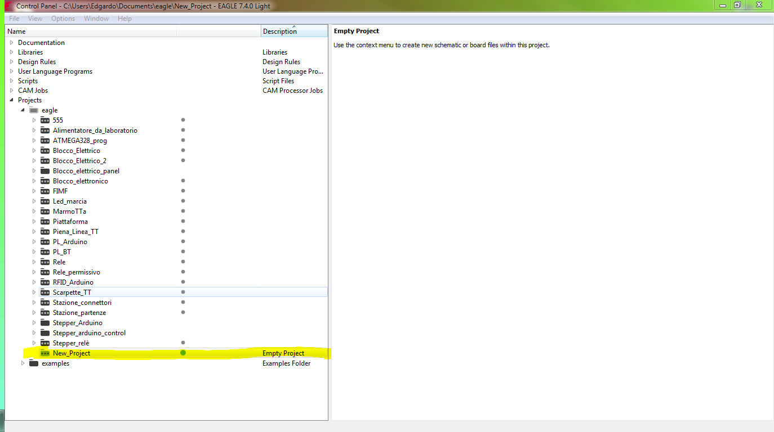Viewport: 774px width, 432px height.
Task: Expand the 555 project arrow
Action: (x=34, y=120)
